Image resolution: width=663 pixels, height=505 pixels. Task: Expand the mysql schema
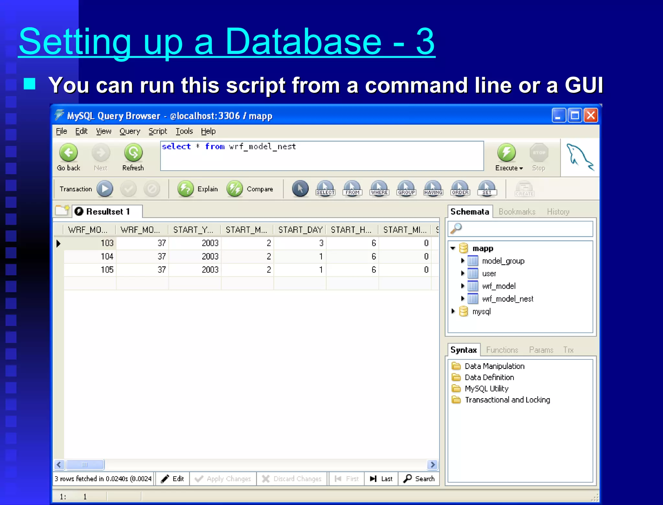[x=453, y=311]
